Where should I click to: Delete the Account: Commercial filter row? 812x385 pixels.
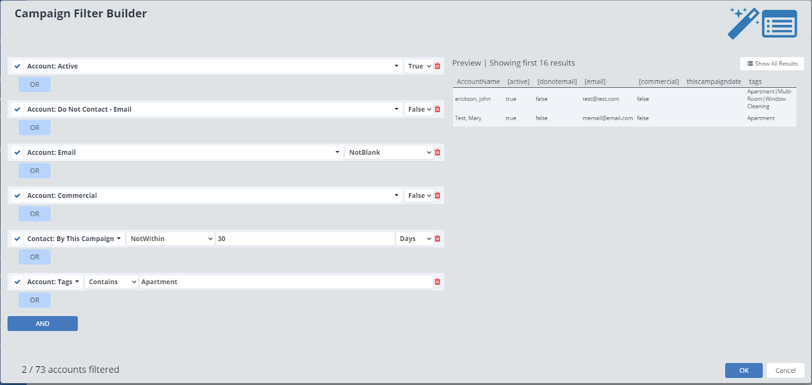[437, 195]
